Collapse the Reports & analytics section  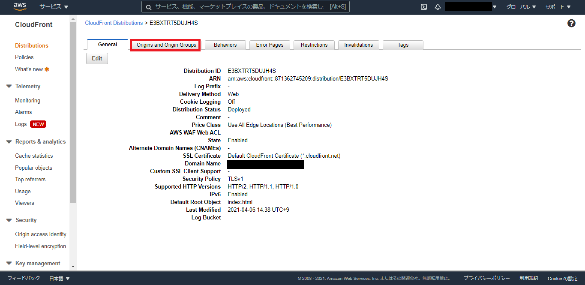(9, 142)
